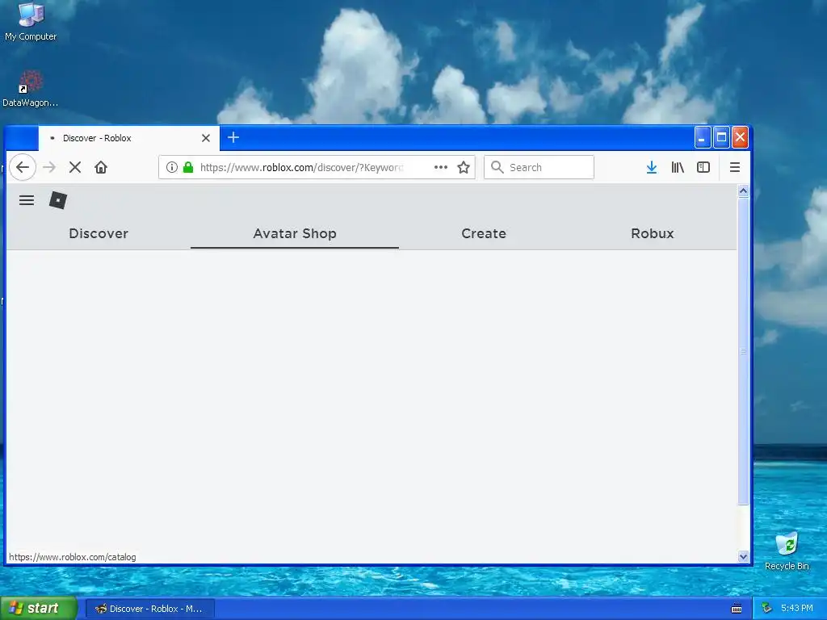Click the green padlock security icon
Image resolution: width=827 pixels, height=620 pixels.
(187, 167)
